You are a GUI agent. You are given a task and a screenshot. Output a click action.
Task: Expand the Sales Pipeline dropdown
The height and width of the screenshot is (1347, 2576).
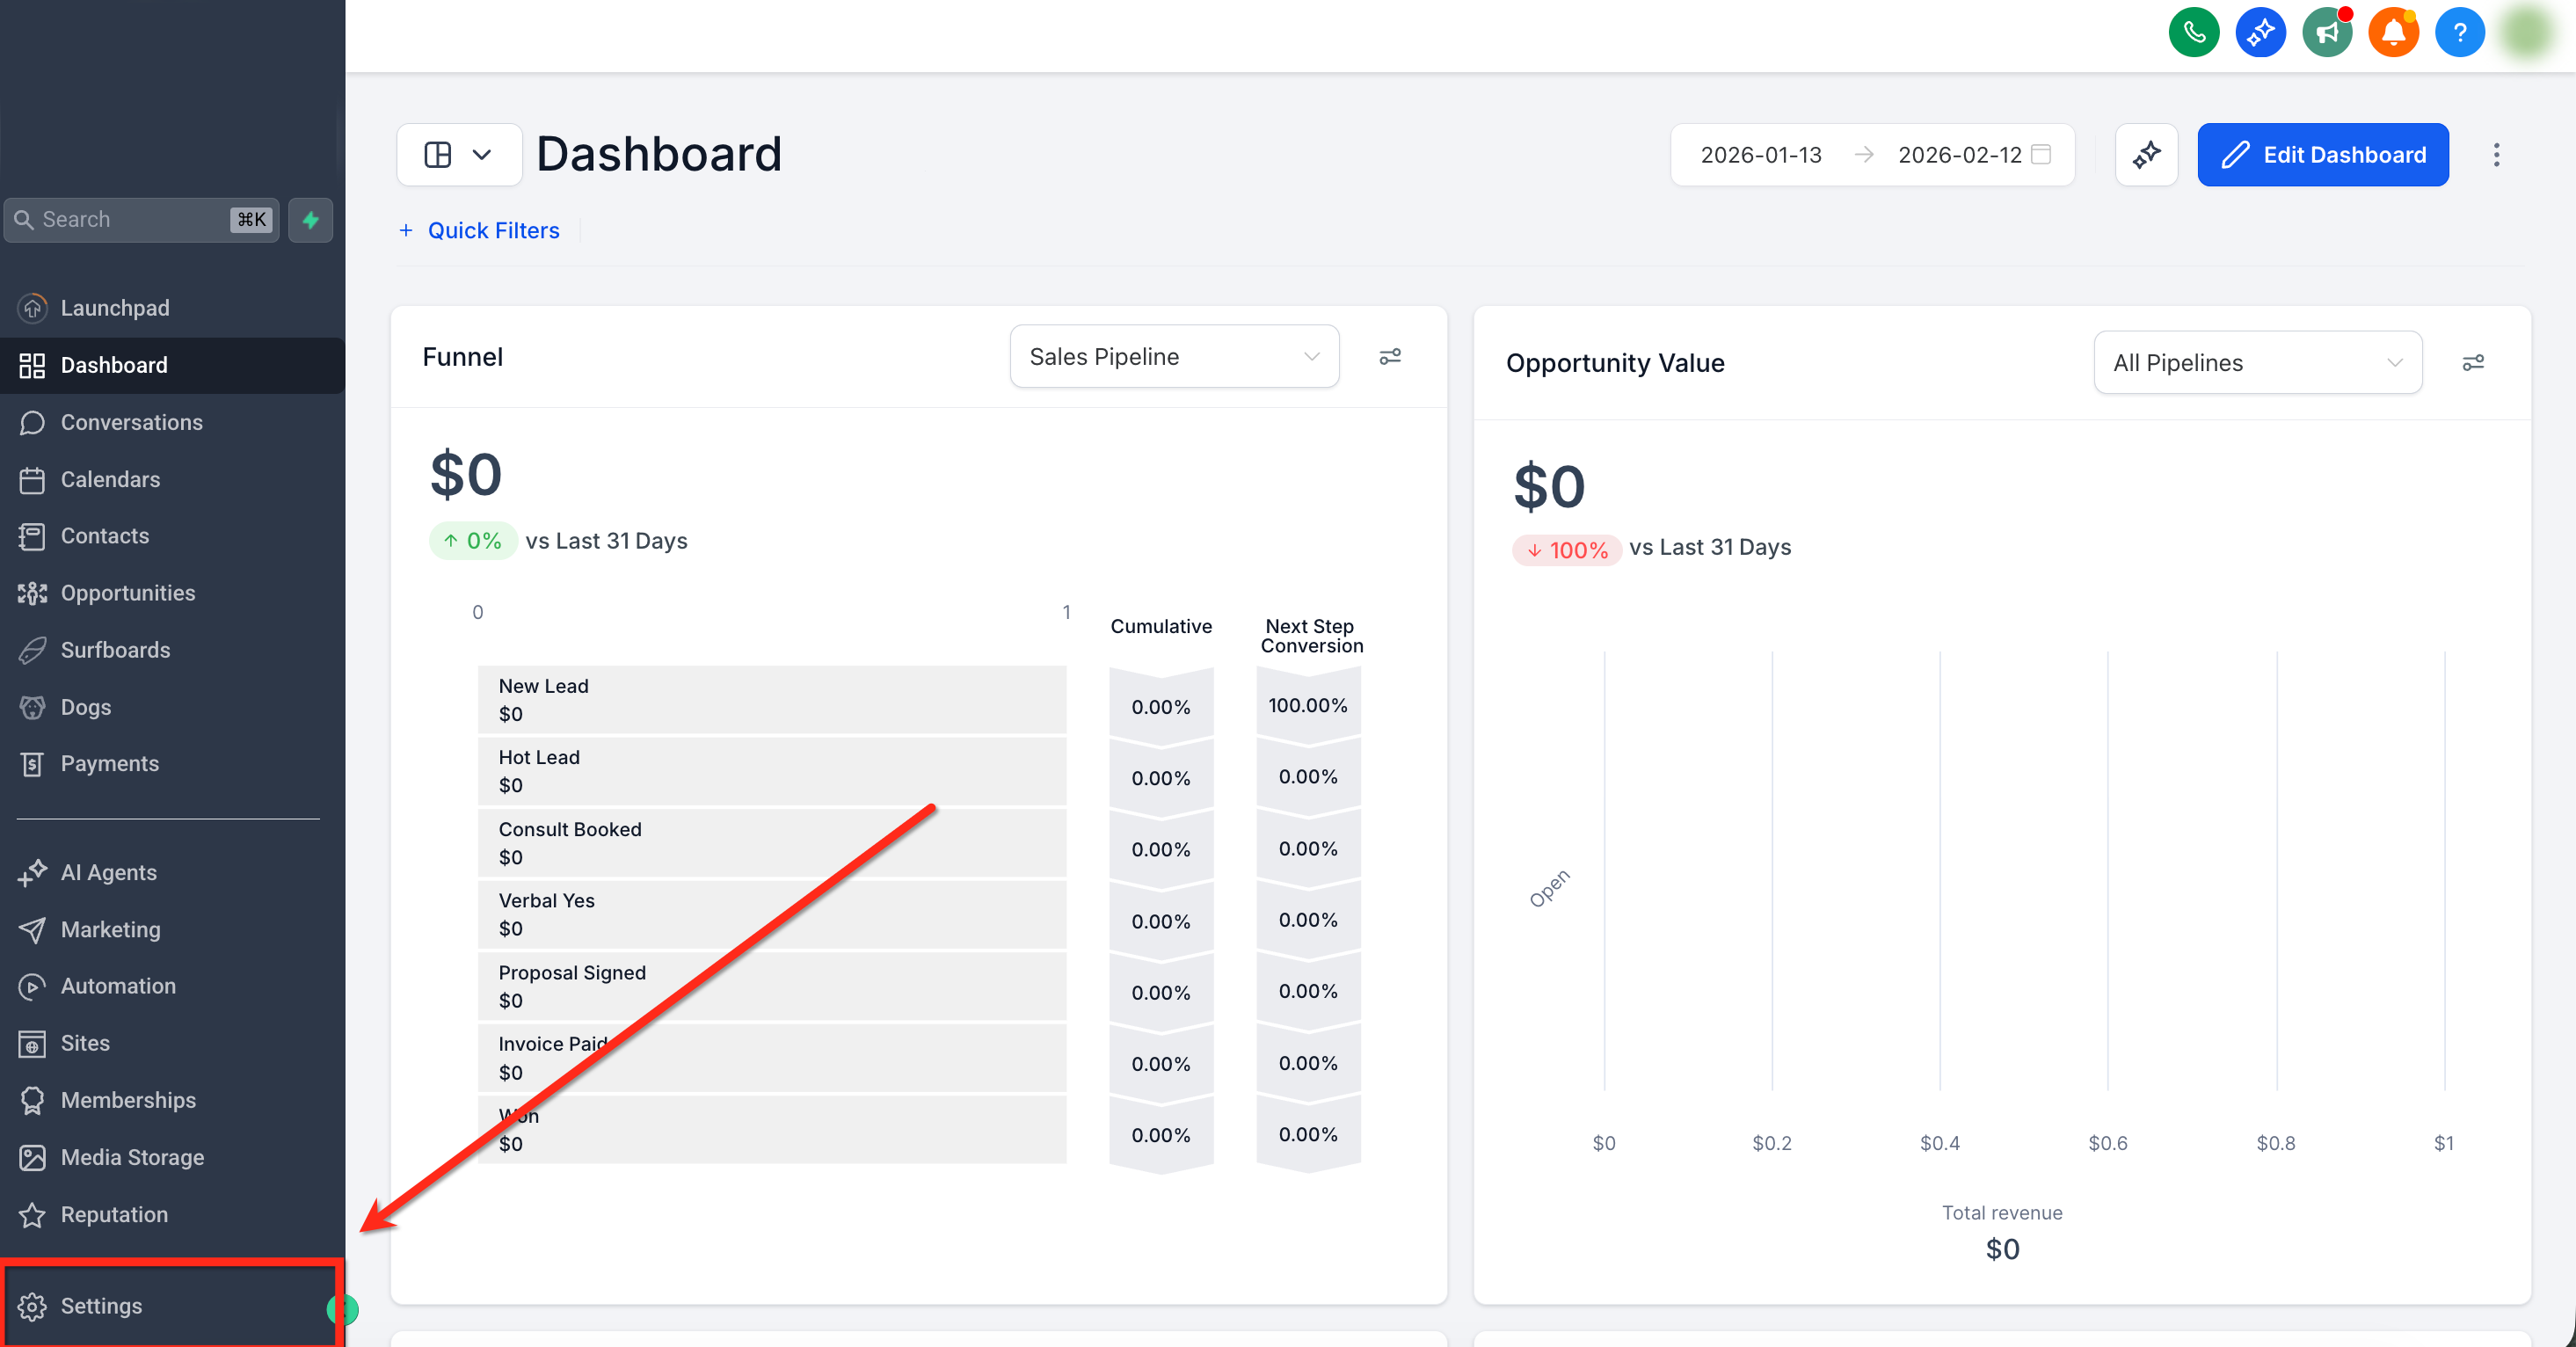tap(1174, 357)
